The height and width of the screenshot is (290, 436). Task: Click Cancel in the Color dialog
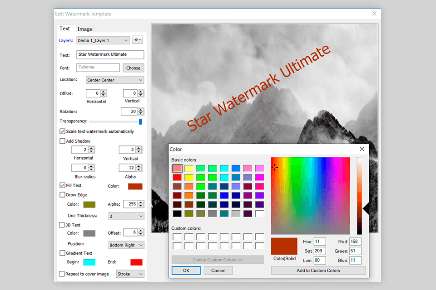click(218, 271)
